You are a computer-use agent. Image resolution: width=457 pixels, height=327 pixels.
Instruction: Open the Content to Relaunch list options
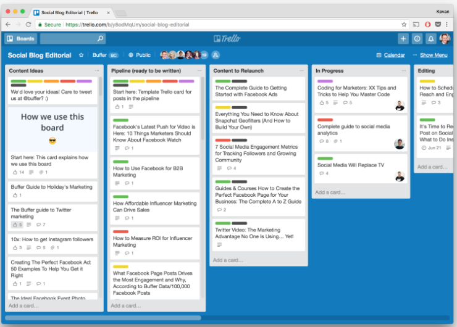point(301,71)
